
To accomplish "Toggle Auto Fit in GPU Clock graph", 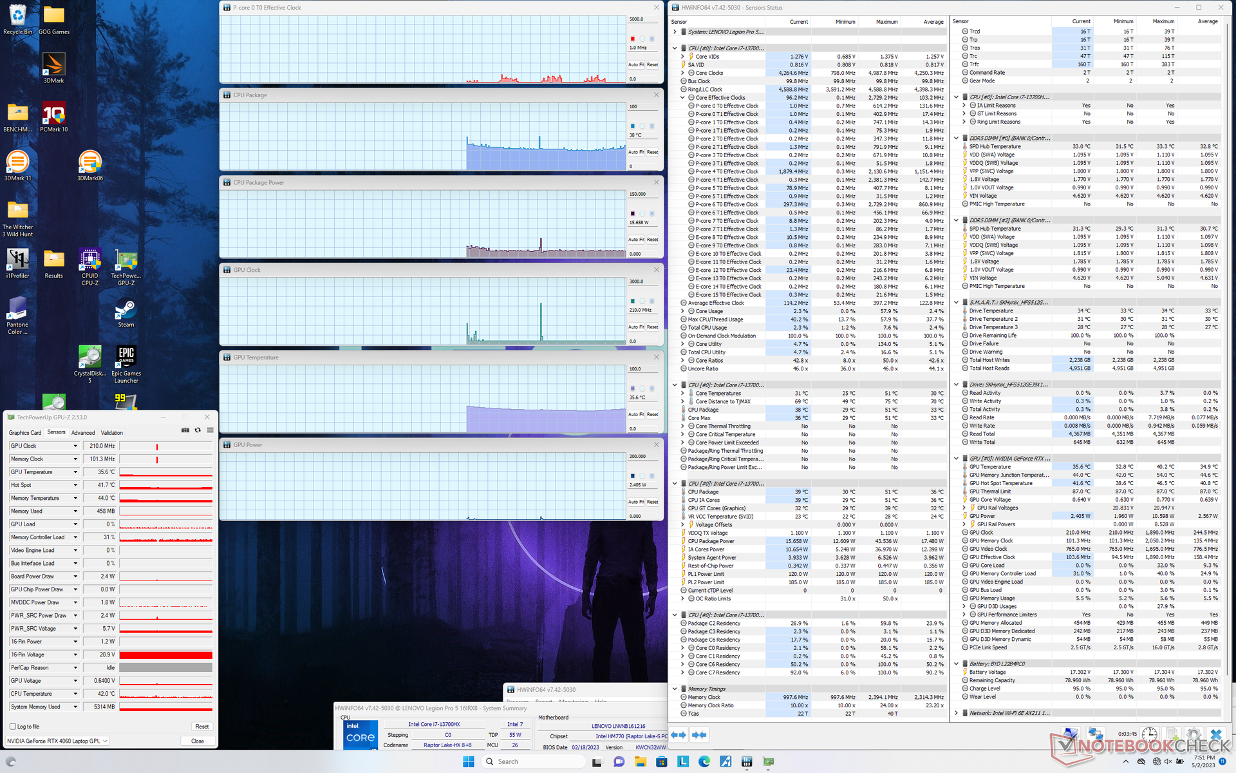I will tap(636, 327).
